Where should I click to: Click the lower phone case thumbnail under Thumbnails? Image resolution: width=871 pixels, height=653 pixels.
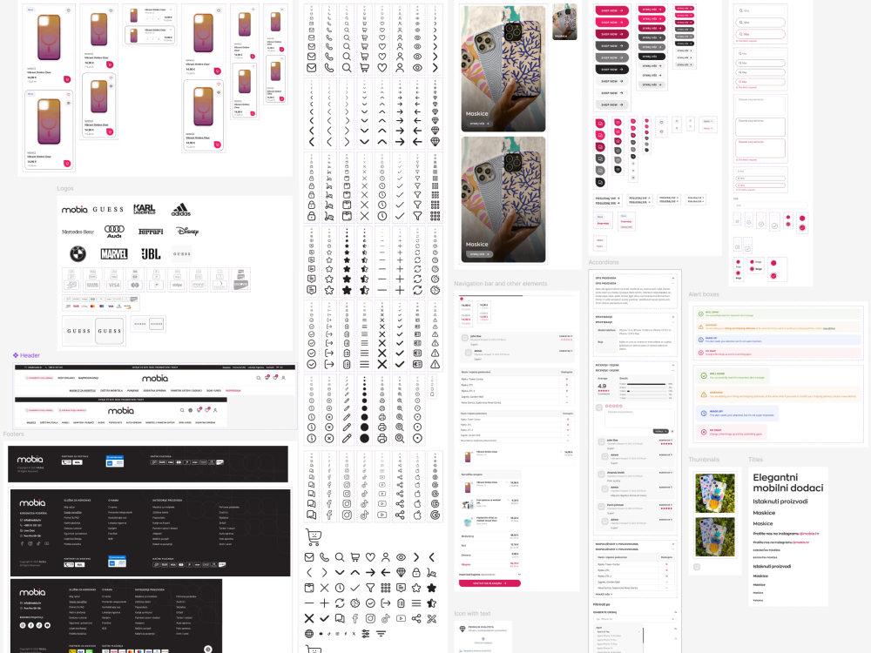click(x=715, y=537)
